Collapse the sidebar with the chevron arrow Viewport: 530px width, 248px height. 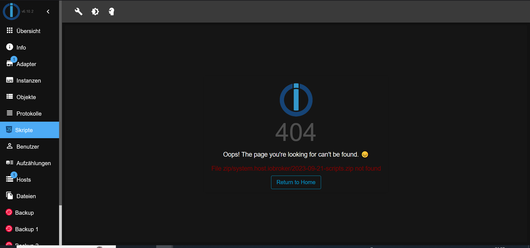tap(48, 12)
